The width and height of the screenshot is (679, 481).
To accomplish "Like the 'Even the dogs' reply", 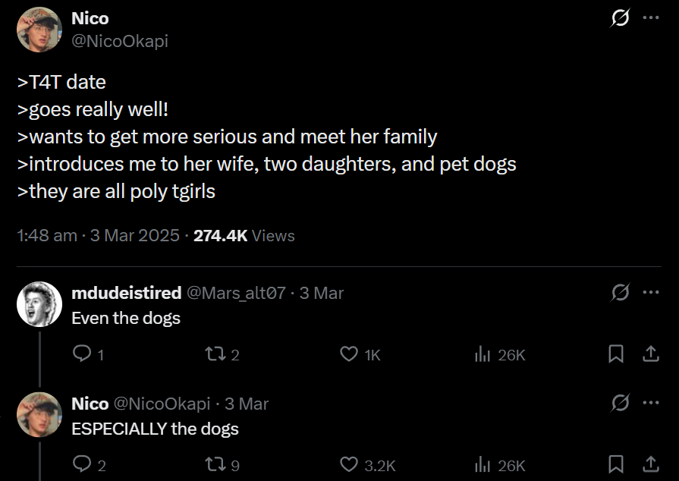I will [x=349, y=354].
